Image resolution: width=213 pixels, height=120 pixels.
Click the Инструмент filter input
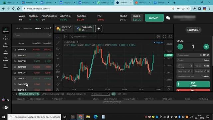(99, 94)
